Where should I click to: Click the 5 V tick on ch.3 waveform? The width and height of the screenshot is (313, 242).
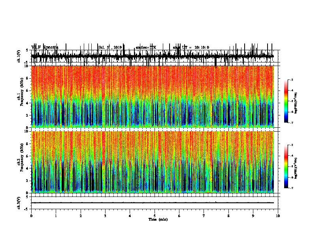[27, 197]
